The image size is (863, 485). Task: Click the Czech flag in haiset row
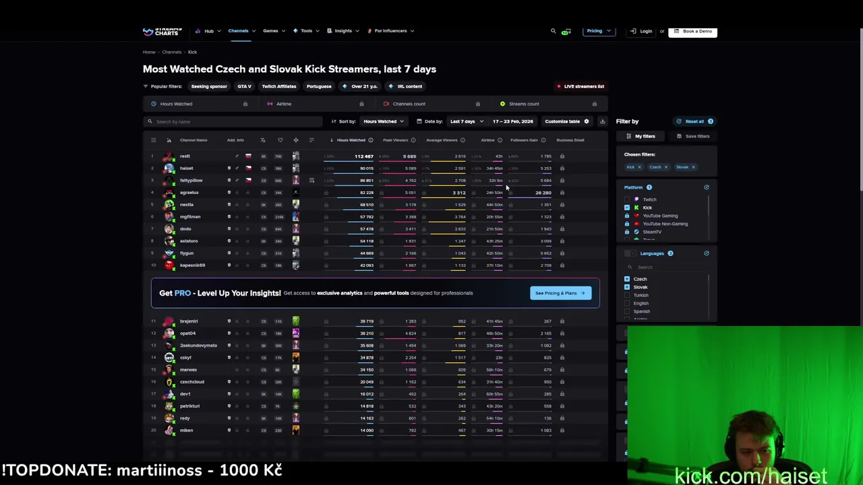click(x=248, y=168)
